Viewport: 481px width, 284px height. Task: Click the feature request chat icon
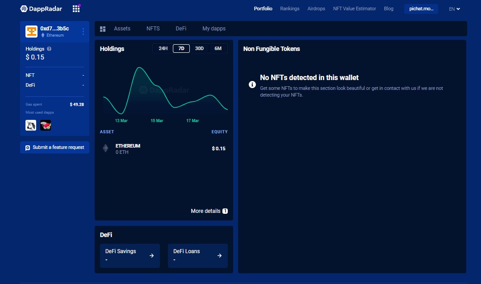(x=28, y=148)
